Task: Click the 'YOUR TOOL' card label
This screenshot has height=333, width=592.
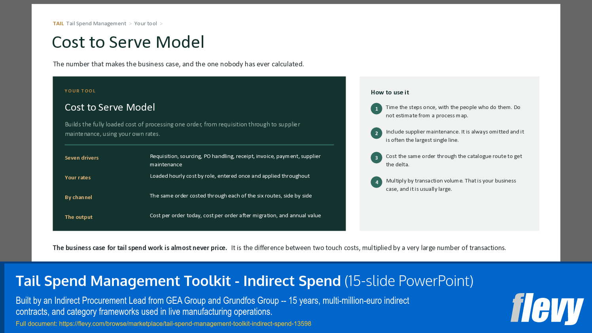Action: pos(80,91)
